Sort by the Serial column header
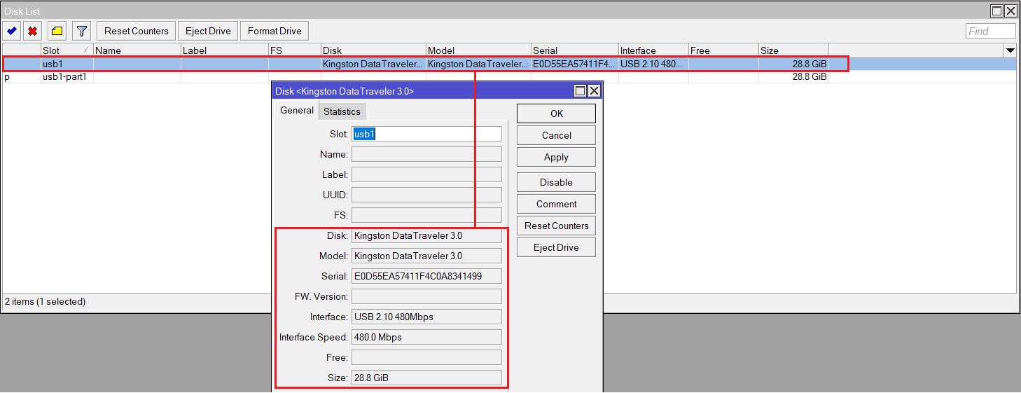The width and height of the screenshot is (1021, 393). tap(574, 50)
